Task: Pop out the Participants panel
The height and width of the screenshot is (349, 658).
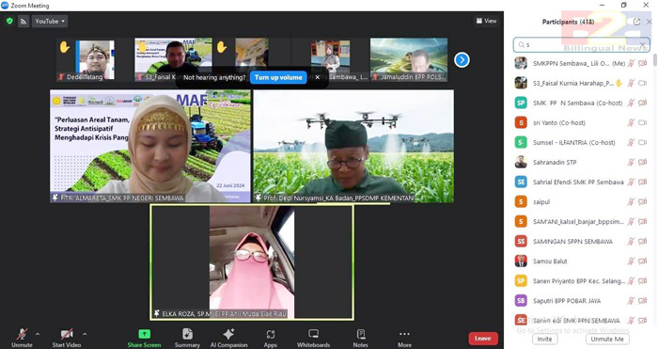Action: (636, 22)
